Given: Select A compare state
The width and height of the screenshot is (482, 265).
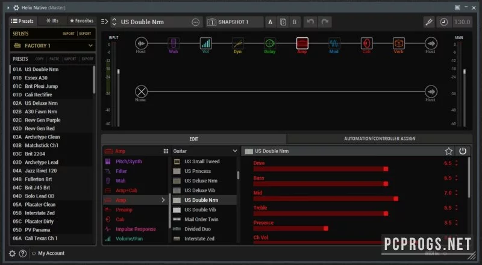Looking at the screenshot, I should [x=270, y=22].
